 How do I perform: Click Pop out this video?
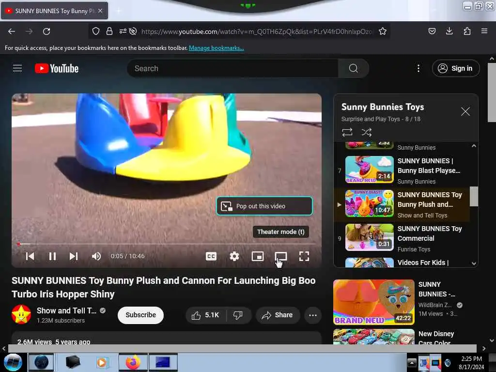[x=264, y=206]
